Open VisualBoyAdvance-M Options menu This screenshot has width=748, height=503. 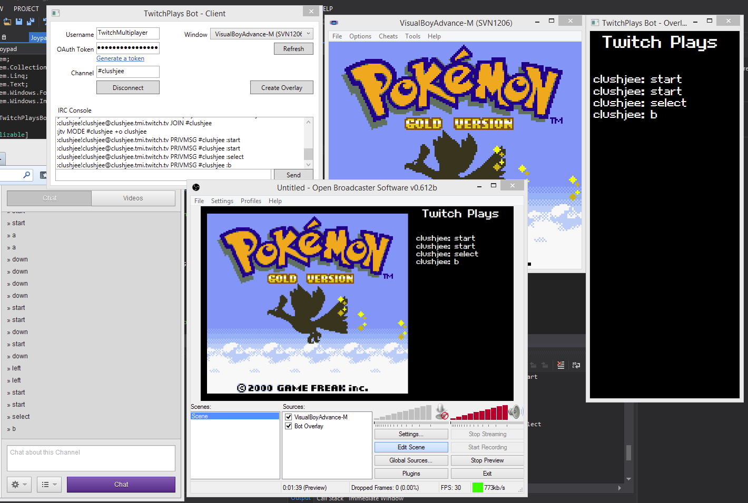[360, 36]
